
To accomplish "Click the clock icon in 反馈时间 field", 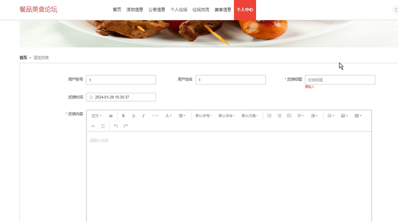I will pyautogui.click(x=91, y=97).
